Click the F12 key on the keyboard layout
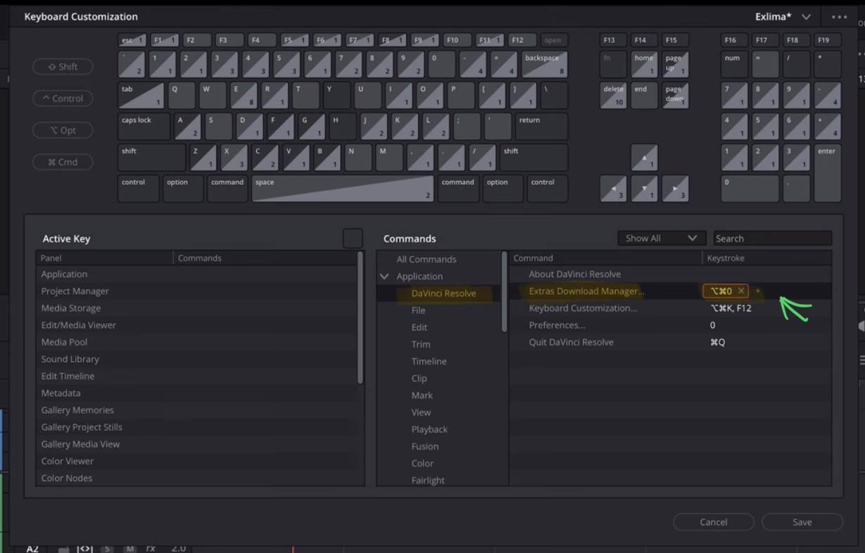 tap(519, 40)
